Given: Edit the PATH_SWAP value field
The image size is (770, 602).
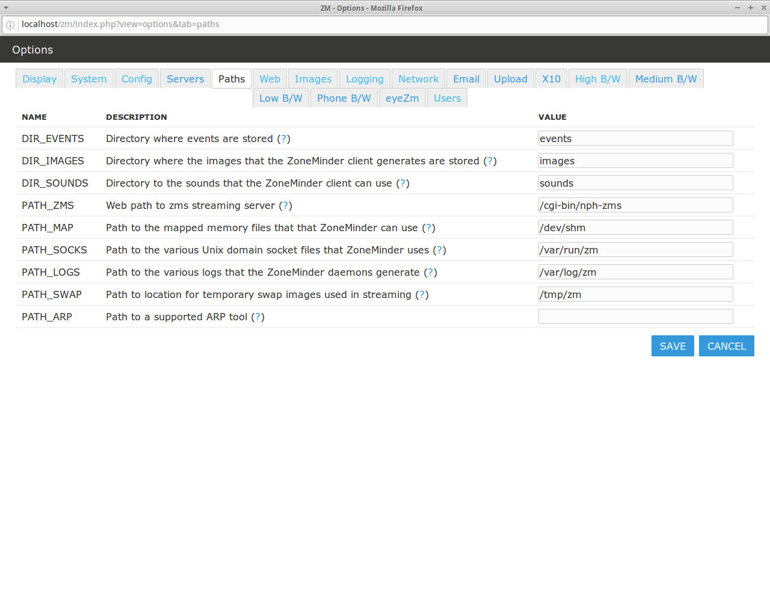Looking at the screenshot, I should pos(636,294).
